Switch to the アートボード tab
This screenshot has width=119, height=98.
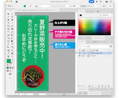pyautogui.click(x=103, y=42)
